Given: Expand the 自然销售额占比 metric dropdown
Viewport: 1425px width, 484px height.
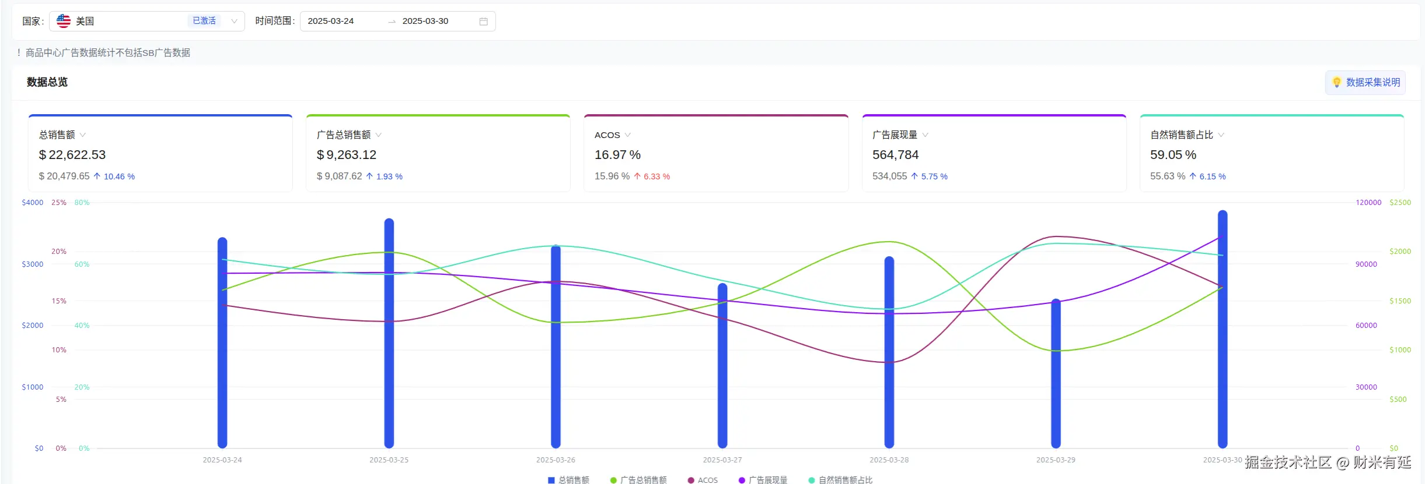Looking at the screenshot, I should click(1221, 135).
